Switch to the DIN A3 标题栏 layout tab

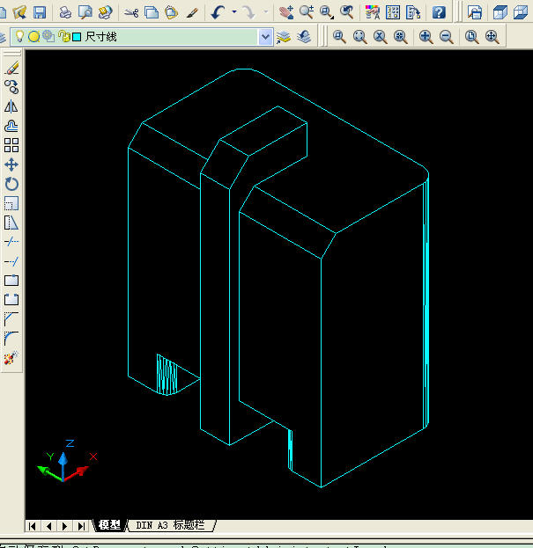(170, 525)
